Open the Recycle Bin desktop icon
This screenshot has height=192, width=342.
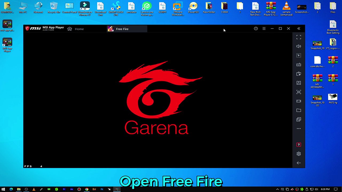(54, 7)
